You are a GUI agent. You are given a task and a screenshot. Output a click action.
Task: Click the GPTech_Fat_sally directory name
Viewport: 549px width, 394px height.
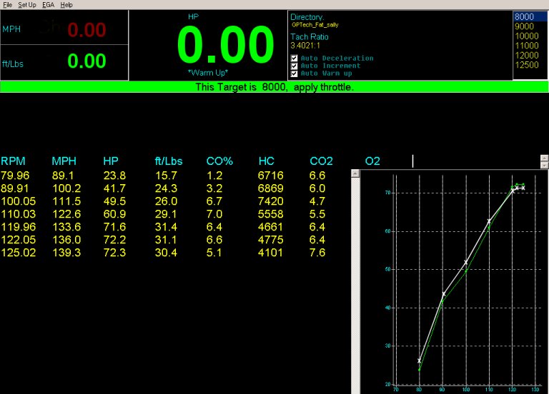tap(315, 25)
